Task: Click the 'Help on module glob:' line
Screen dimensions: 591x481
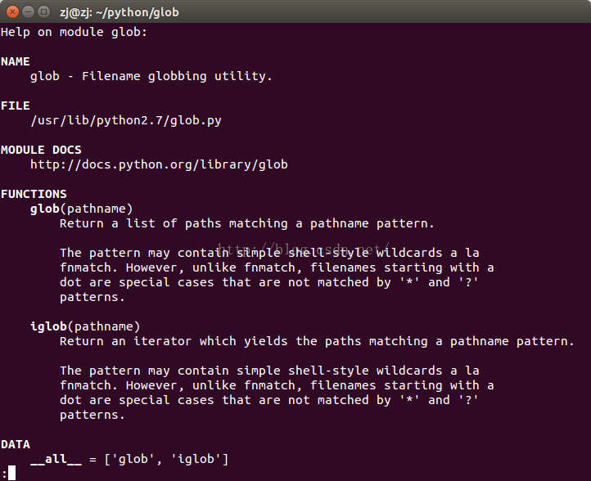Action: [x=74, y=32]
